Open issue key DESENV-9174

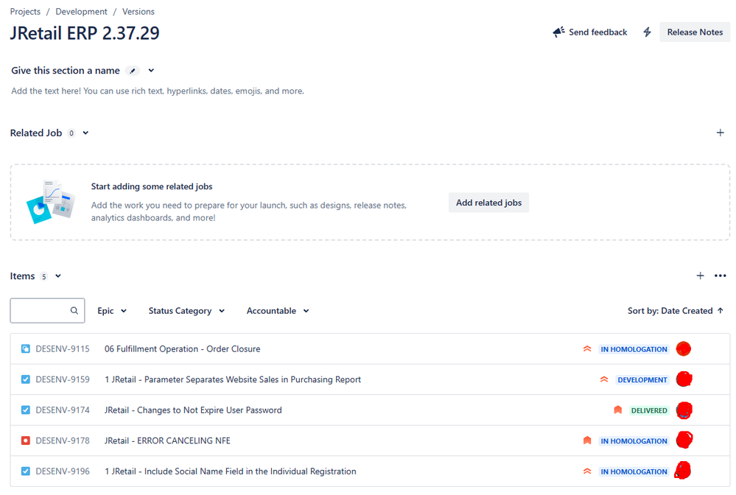coord(63,410)
